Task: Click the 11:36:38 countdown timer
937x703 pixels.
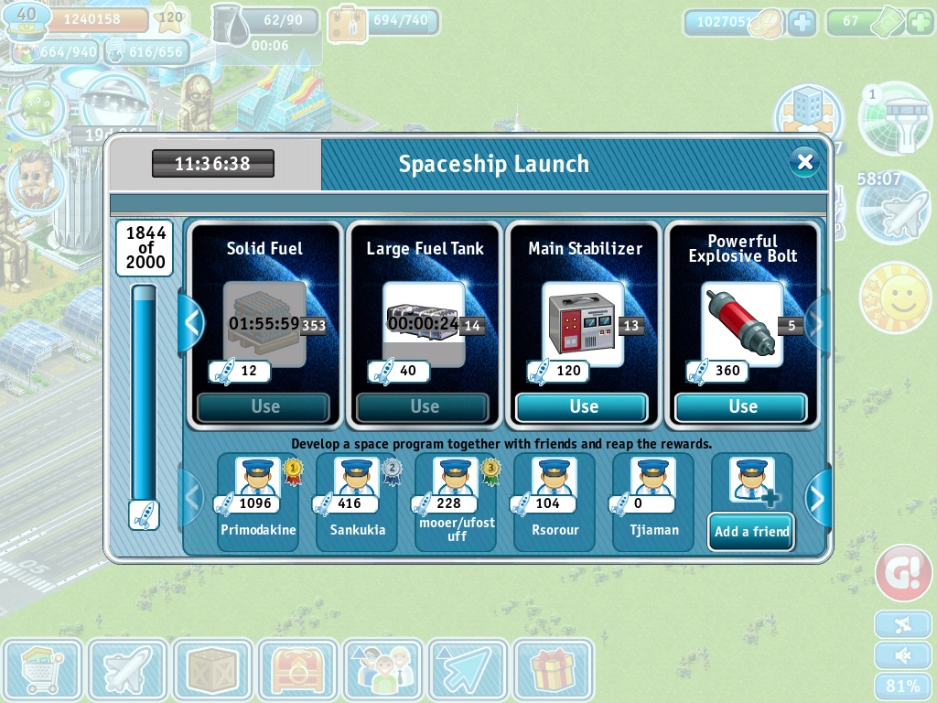Action: tap(212, 163)
